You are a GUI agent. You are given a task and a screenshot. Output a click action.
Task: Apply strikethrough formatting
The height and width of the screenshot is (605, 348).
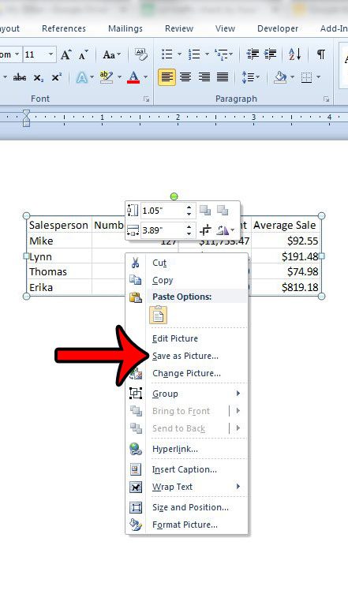(20, 77)
